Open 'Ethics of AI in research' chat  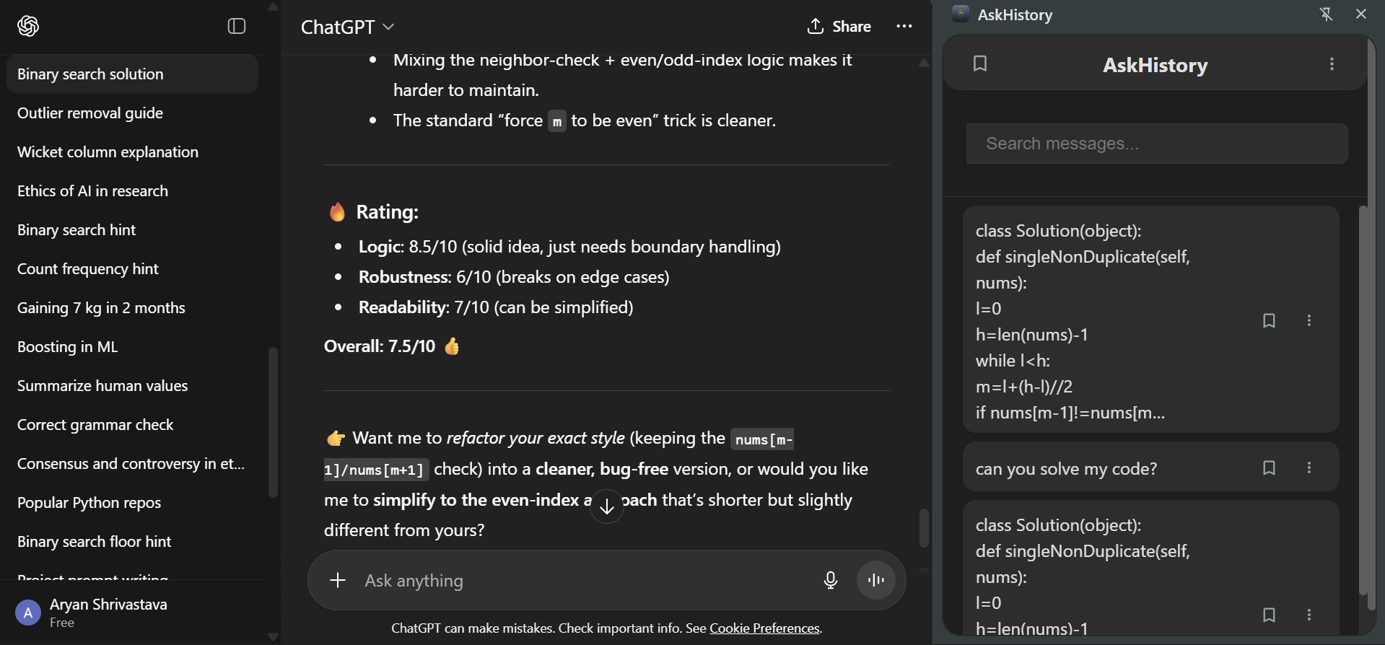132,190
